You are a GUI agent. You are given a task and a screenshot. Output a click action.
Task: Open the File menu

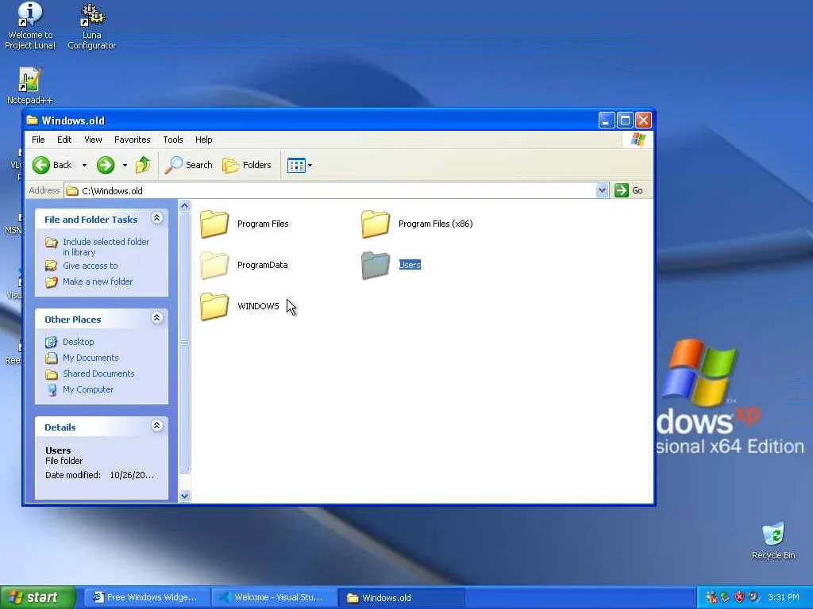click(x=38, y=140)
